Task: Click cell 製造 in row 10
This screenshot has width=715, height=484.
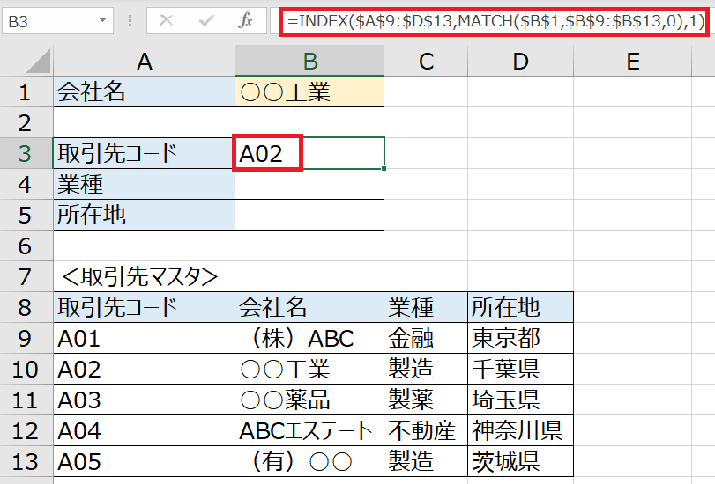Action: coord(426,369)
